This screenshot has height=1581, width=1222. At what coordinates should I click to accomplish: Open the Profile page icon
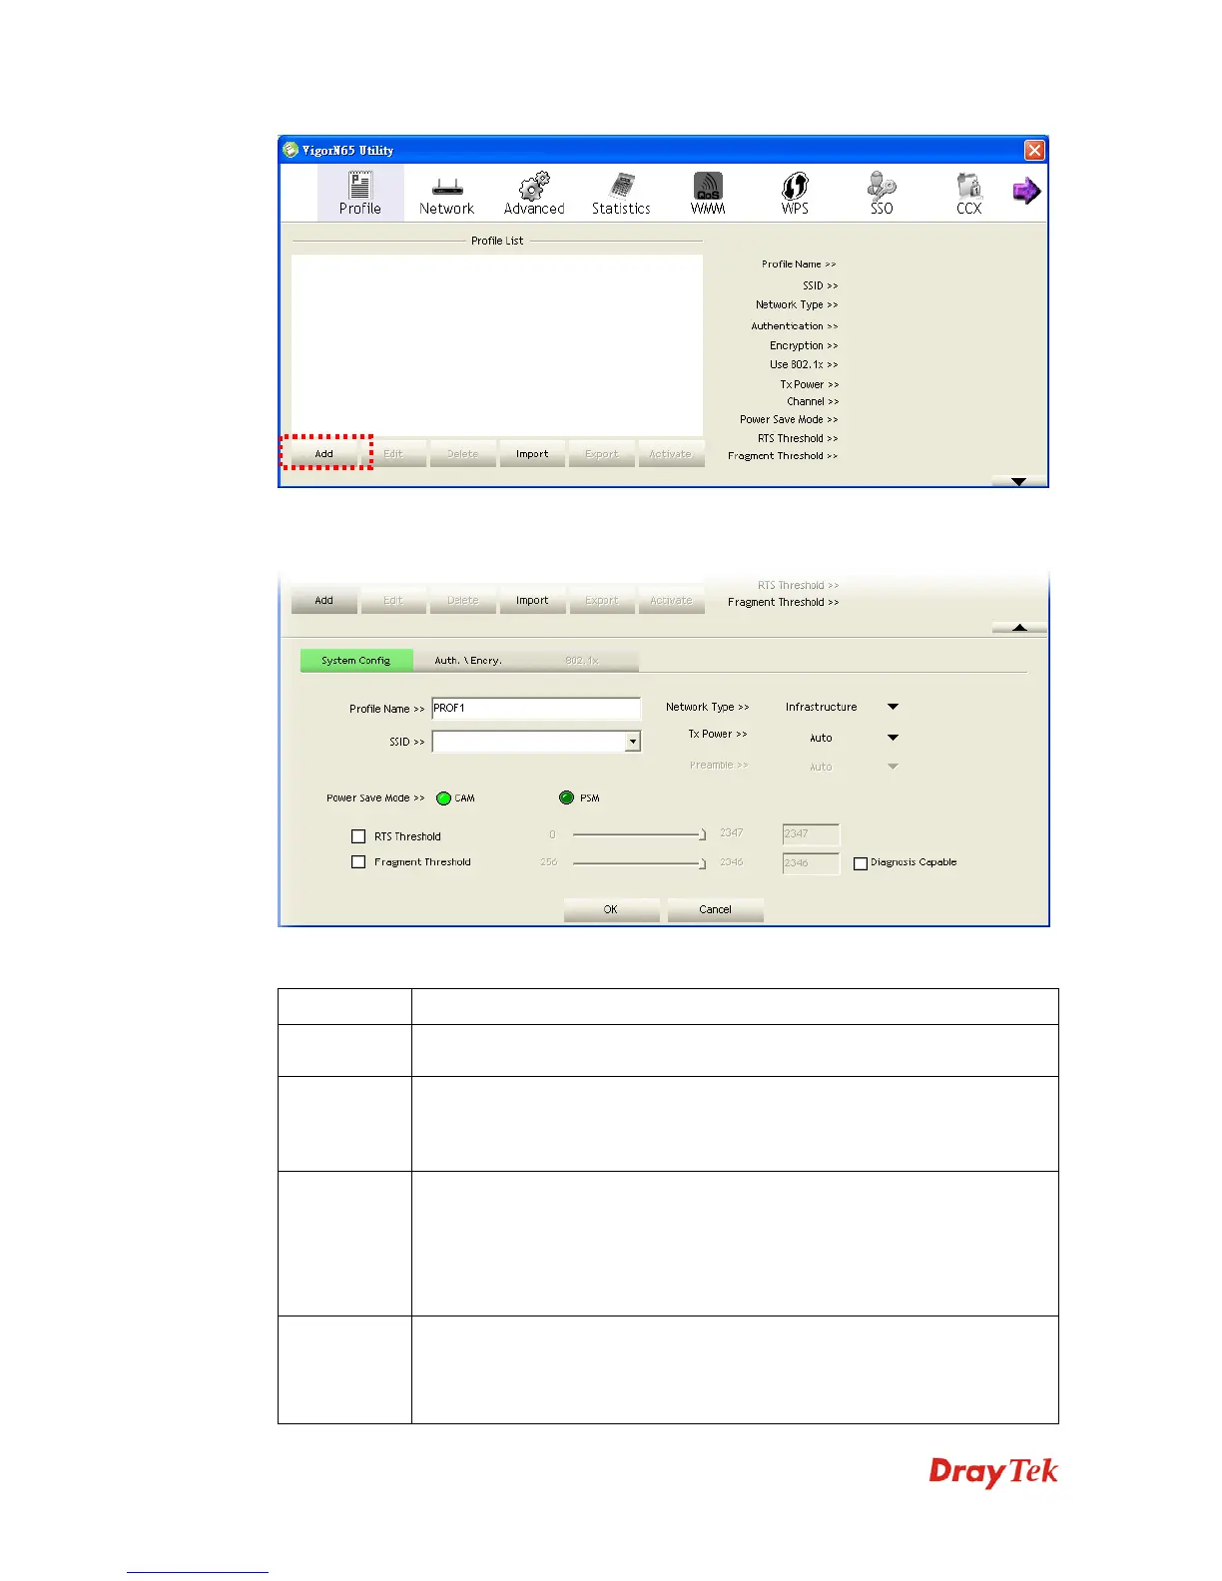[x=359, y=193]
